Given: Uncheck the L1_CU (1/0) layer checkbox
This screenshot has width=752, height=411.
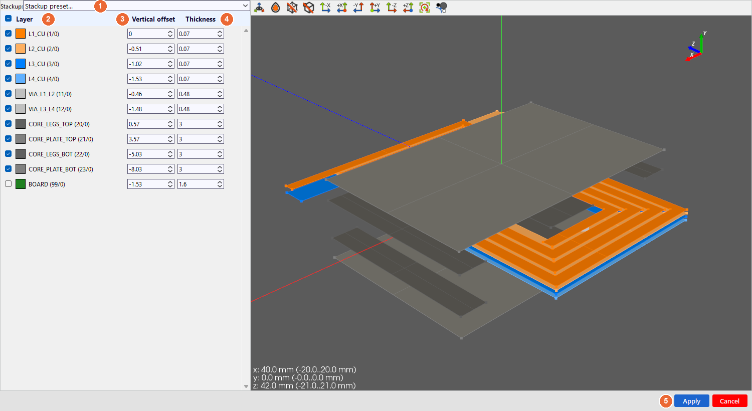Looking at the screenshot, I should point(8,34).
